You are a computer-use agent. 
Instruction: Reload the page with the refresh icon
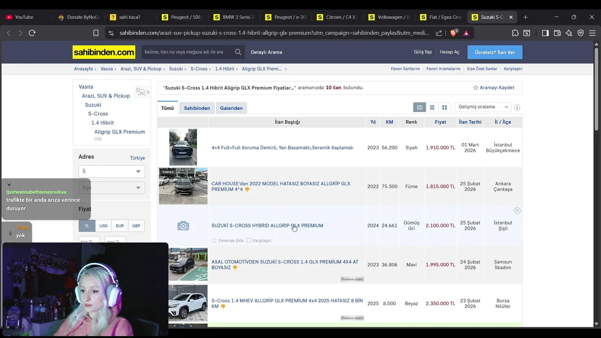[x=32, y=33]
